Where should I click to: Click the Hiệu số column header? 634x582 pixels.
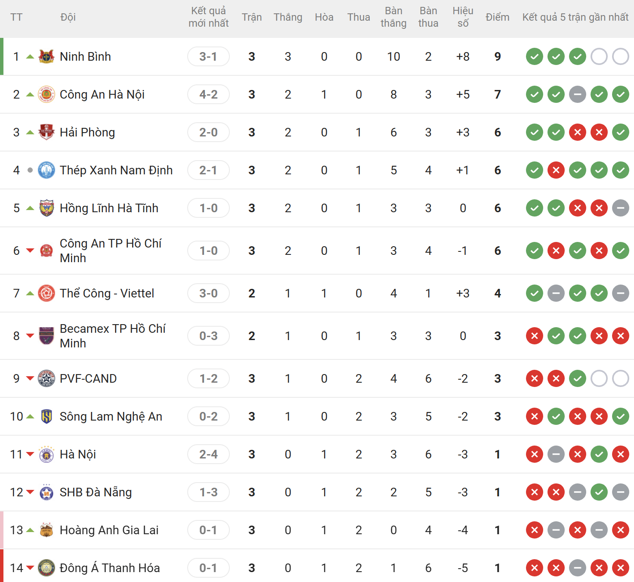tap(463, 17)
